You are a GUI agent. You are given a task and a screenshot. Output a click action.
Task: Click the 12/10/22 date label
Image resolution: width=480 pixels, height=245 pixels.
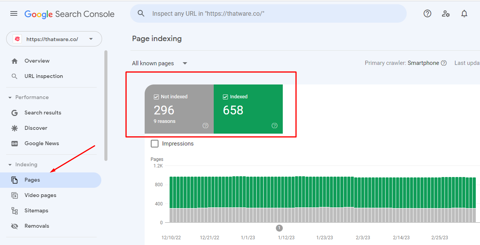(x=172, y=238)
